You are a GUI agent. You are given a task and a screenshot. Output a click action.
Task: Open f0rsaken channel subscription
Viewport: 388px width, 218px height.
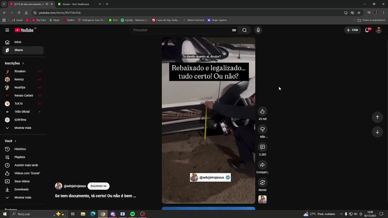(x=23, y=71)
